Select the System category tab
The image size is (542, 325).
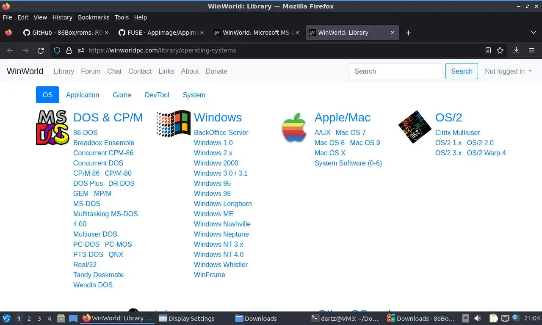point(194,95)
